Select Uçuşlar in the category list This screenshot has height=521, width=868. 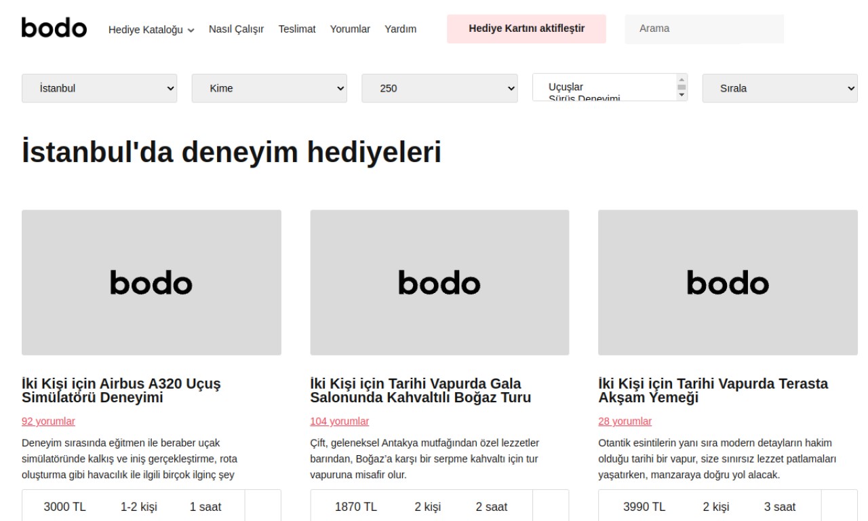pos(566,87)
